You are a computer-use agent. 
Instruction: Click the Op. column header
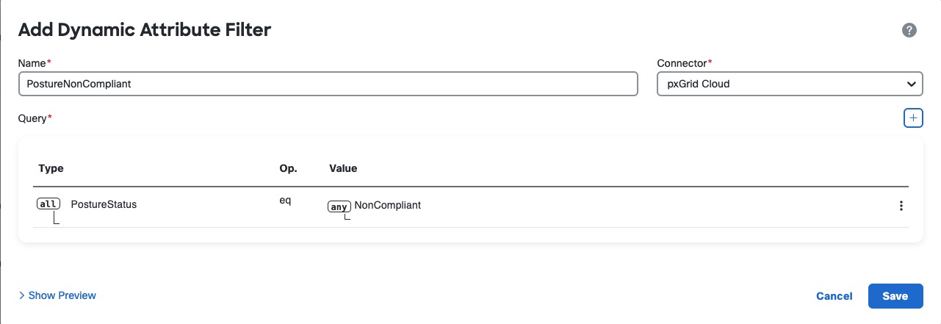point(288,168)
